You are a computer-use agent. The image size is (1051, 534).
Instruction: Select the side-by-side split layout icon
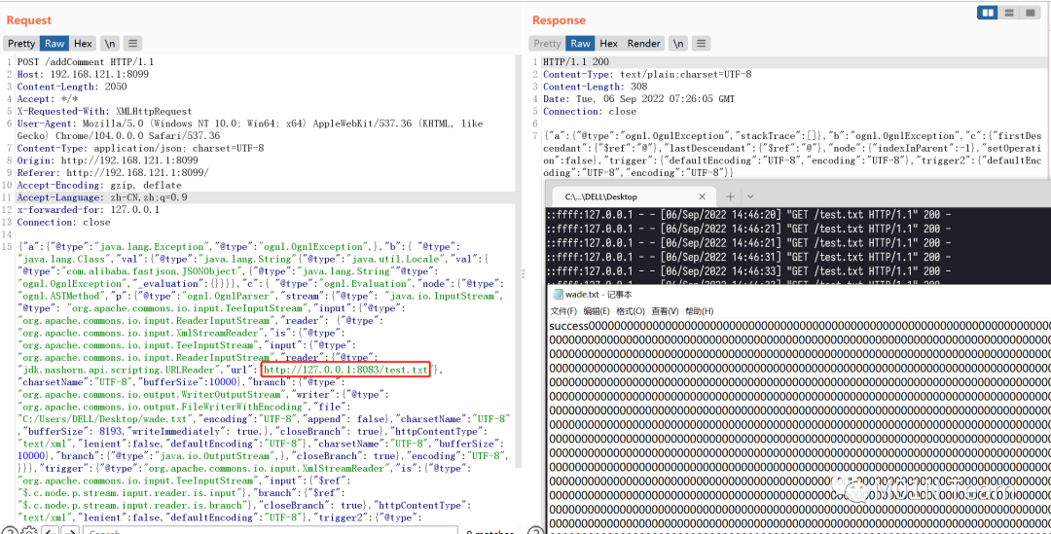pos(987,13)
